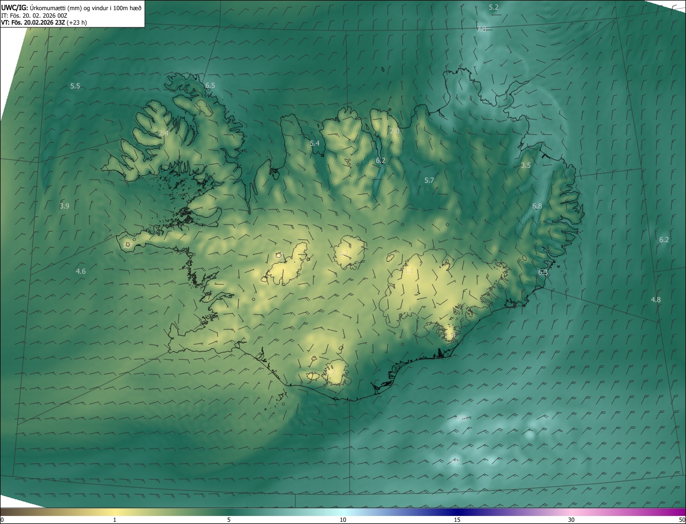
Task: Click the 5.4 value label
Action: pos(315,144)
